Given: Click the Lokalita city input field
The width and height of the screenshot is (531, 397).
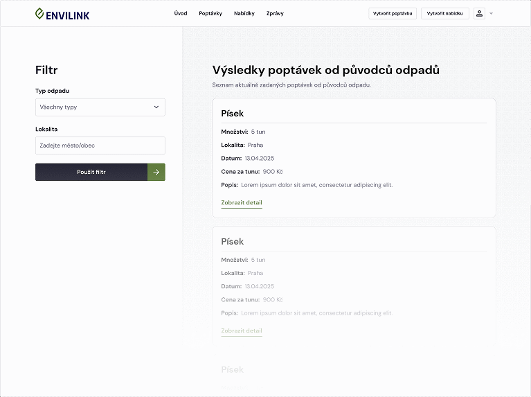Looking at the screenshot, I should coord(100,145).
